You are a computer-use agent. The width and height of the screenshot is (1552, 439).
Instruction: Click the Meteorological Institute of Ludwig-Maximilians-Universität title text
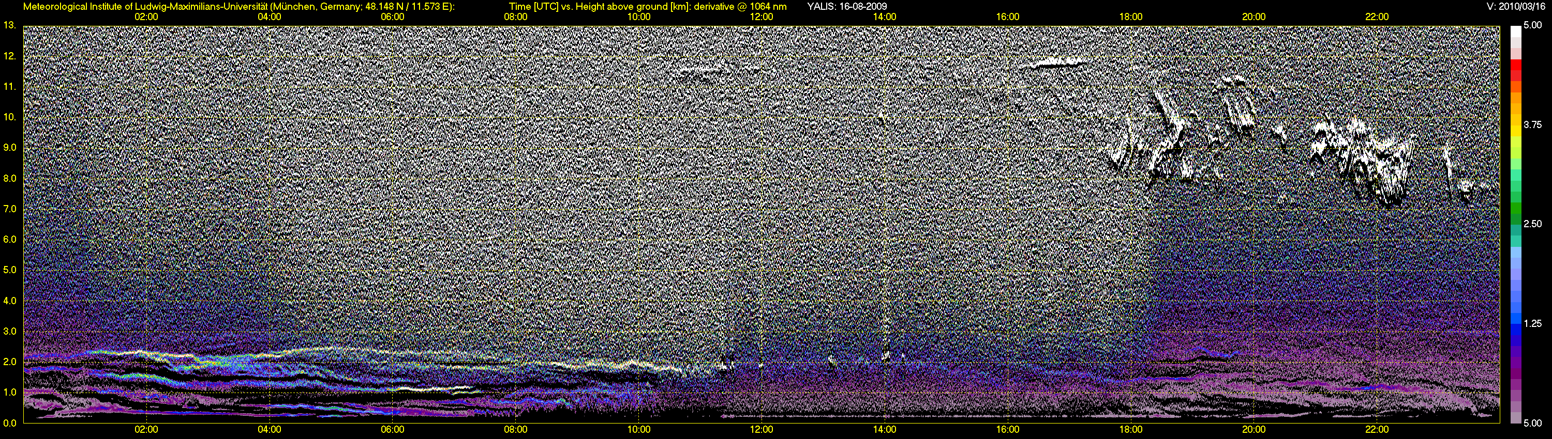click(238, 6)
